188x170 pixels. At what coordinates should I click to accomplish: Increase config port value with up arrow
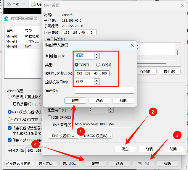tap(110, 109)
